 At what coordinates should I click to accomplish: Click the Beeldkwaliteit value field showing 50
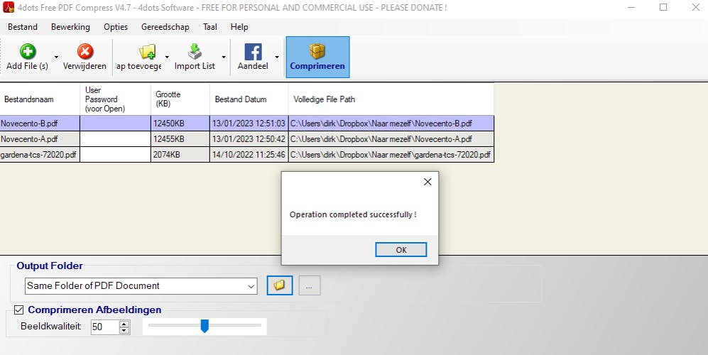tap(105, 327)
